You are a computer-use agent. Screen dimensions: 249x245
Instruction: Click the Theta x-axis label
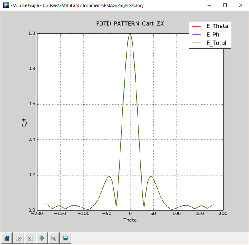point(130,220)
